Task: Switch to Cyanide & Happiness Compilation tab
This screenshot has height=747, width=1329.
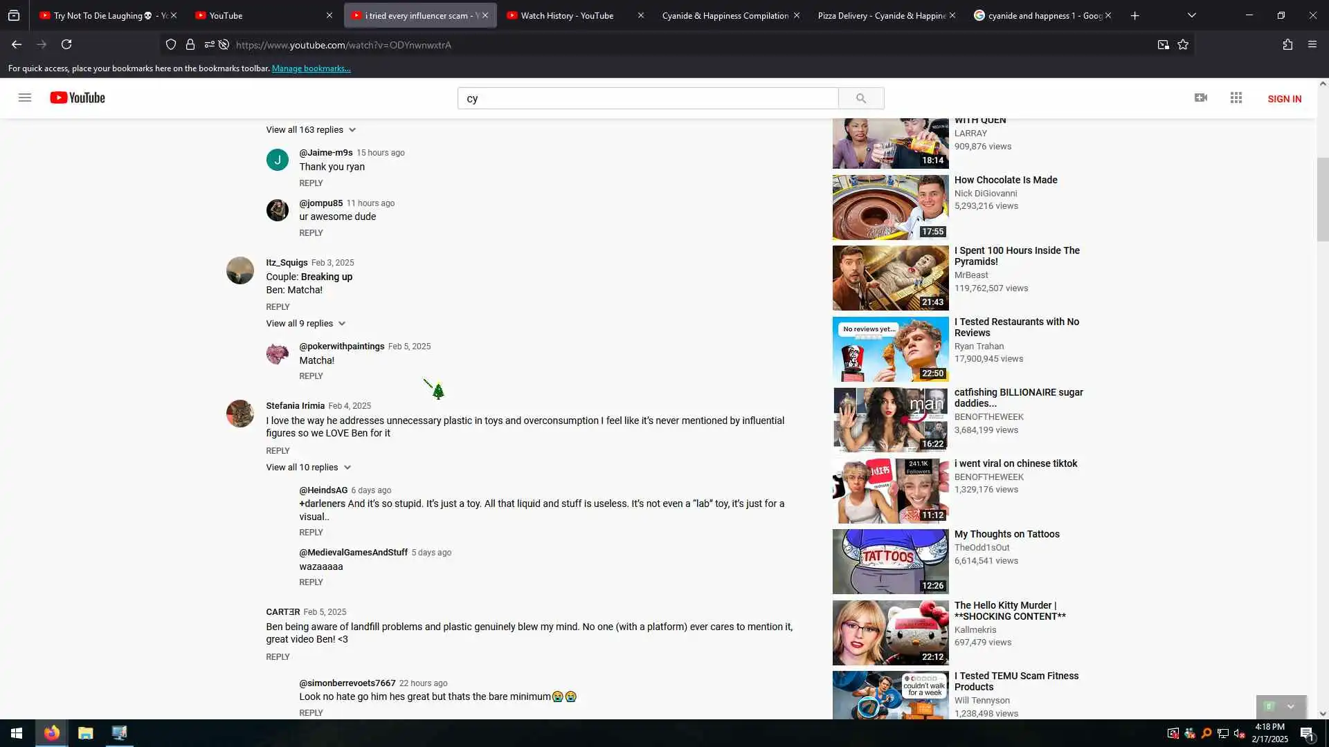Action: coord(725,15)
